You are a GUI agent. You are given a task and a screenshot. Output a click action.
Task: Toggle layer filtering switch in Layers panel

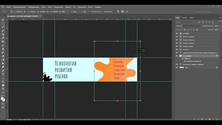(221, 22)
